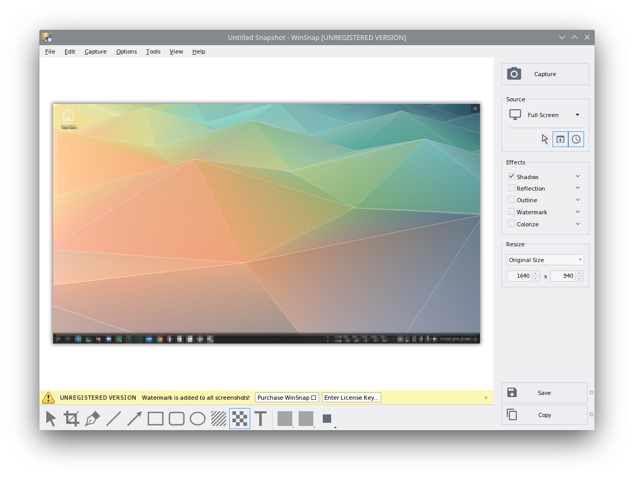
Task: Disable the Shadow effect checkbox
Action: (x=512, y=176)
